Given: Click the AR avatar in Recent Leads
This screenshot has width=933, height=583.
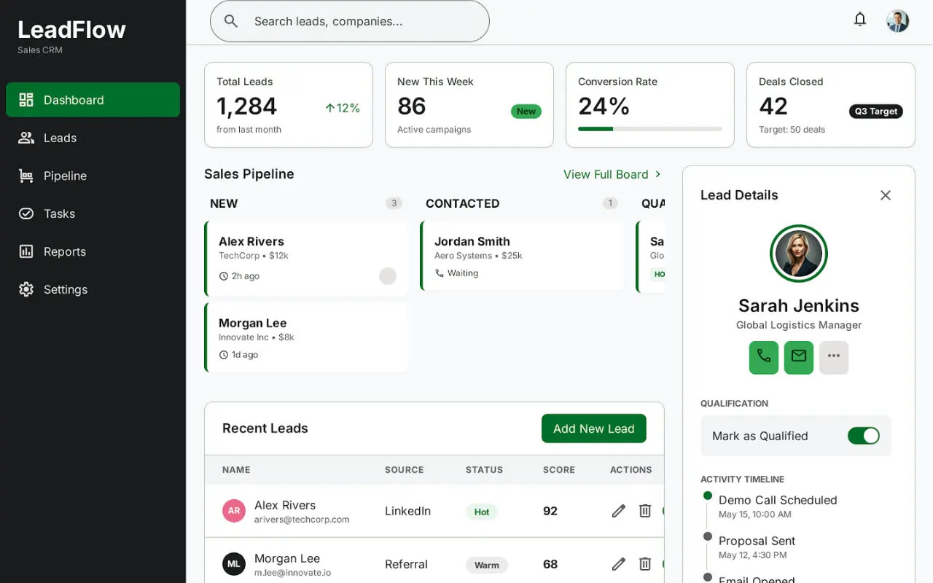Looking at the screenshot, I should pos(234,511).
